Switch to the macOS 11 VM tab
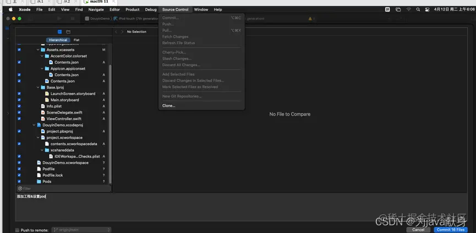Viewport: 476px width, 233px height. [x=99, y=2]
